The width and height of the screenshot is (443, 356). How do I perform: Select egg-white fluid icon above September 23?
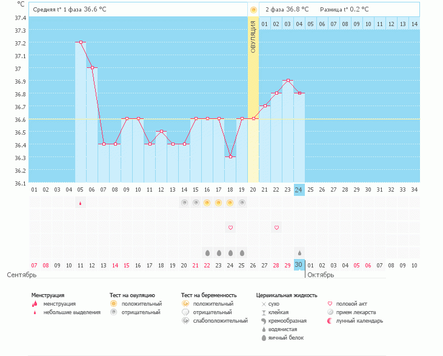[219, 253]
